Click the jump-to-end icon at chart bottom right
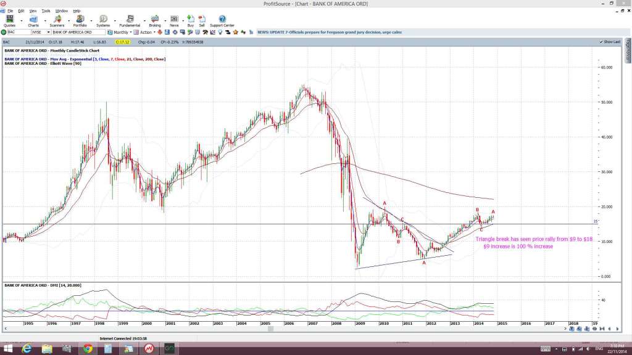 602,329
